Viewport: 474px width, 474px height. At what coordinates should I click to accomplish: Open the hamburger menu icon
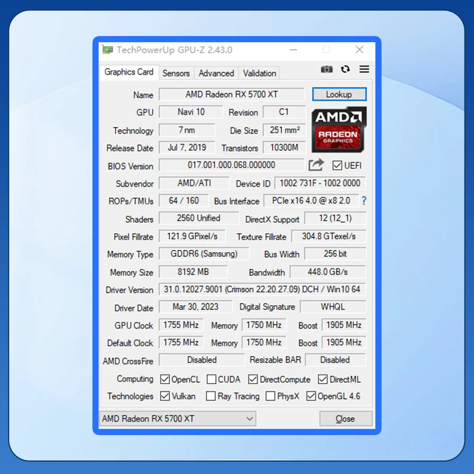tap(364, 69)
